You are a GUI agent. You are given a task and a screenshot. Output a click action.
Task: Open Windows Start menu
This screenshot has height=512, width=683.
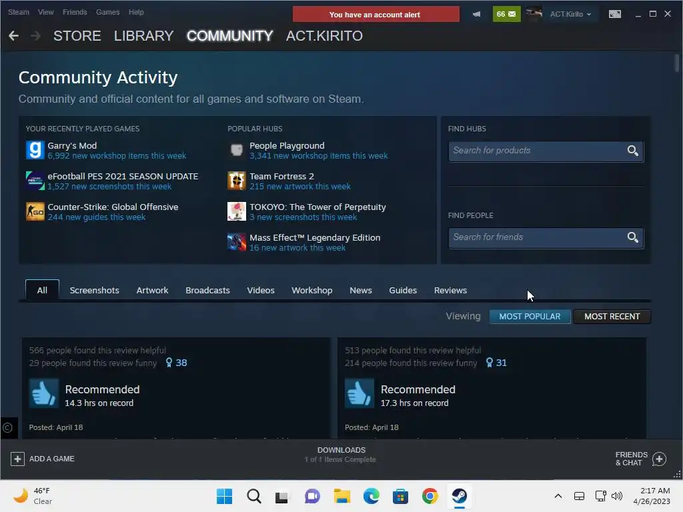[x=224, y=496]
